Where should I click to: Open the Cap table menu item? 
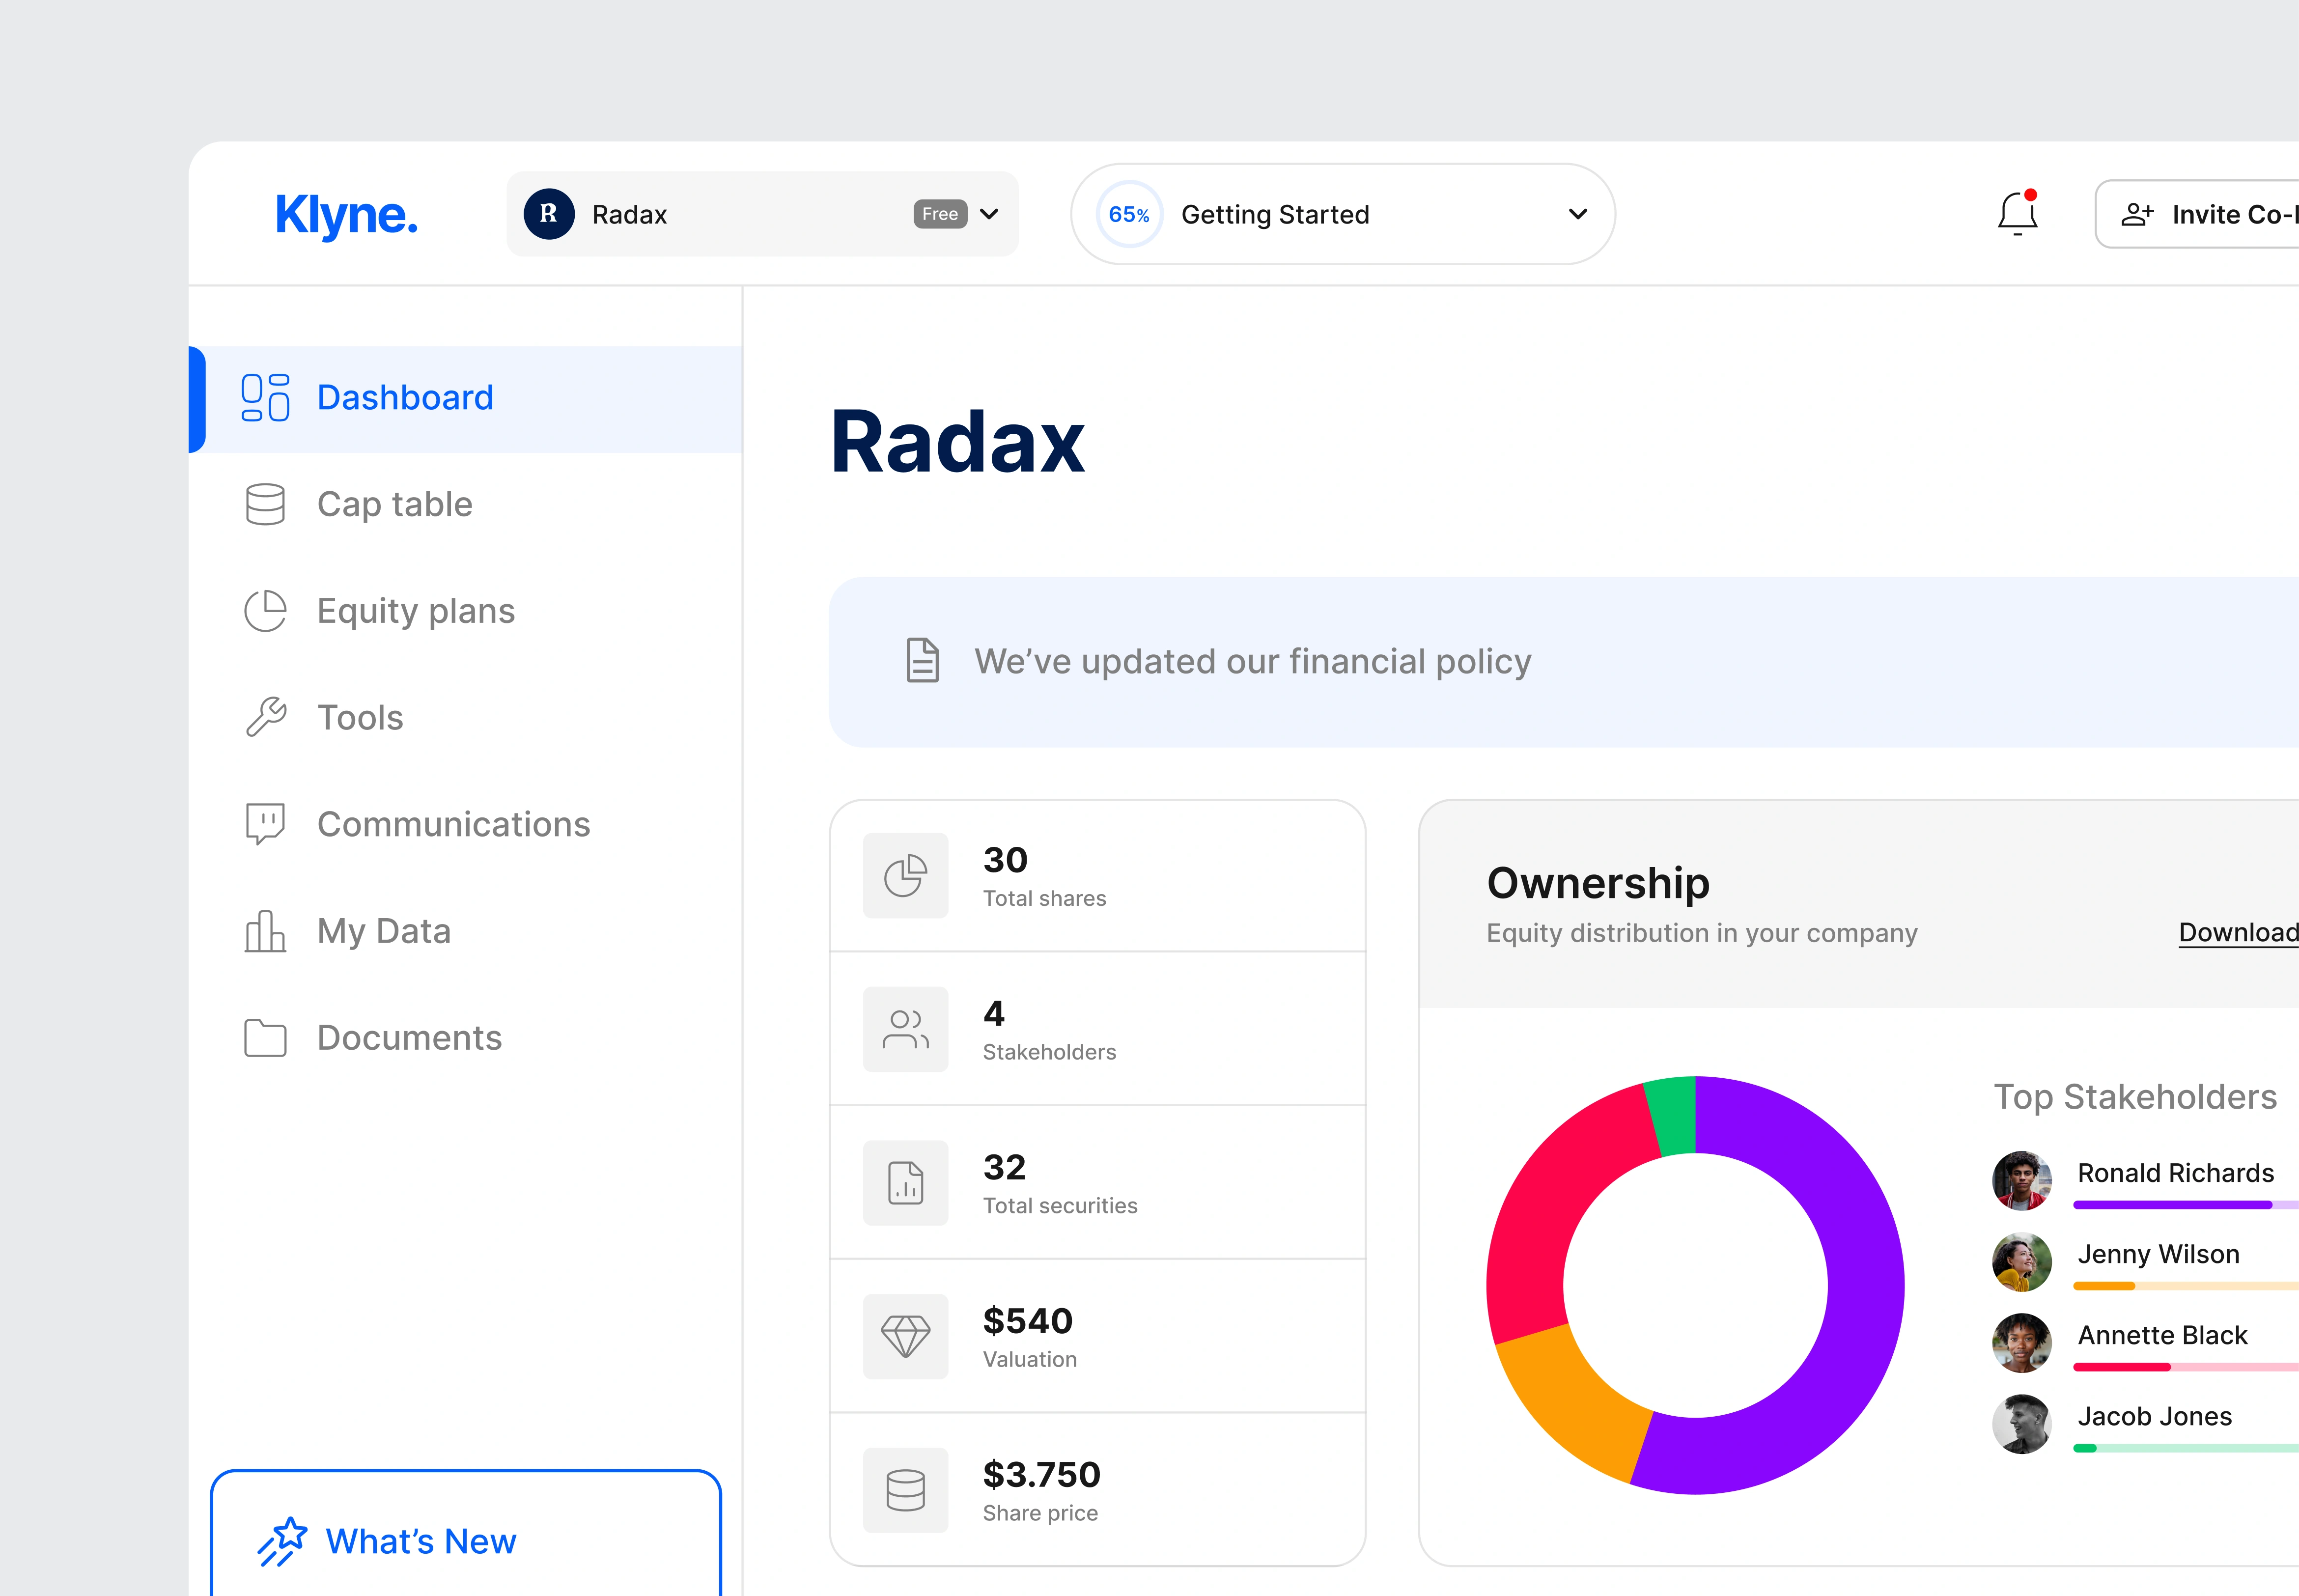394,504
